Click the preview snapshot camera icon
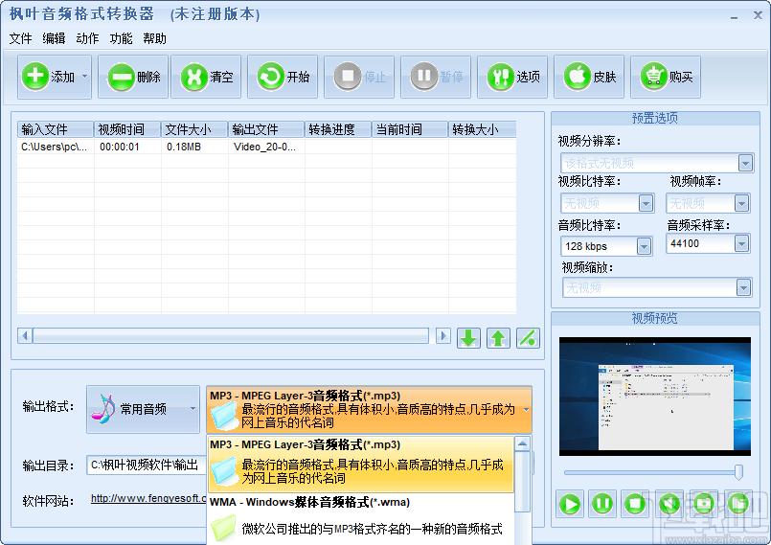The width and height of the screenshot is (771, 545). pyautogui.click(x=704, y=504)
